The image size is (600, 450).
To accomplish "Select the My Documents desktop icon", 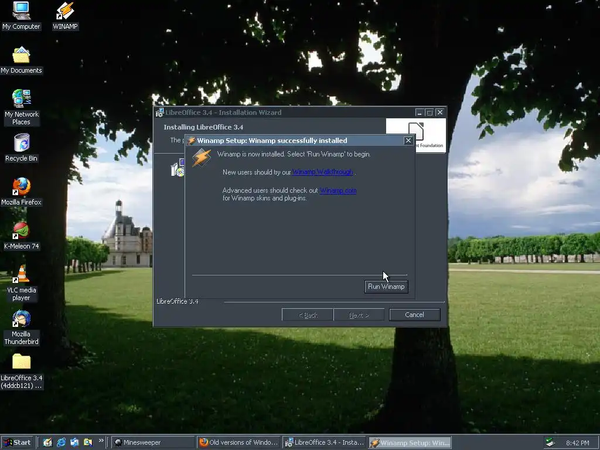I will coord(21,60).
